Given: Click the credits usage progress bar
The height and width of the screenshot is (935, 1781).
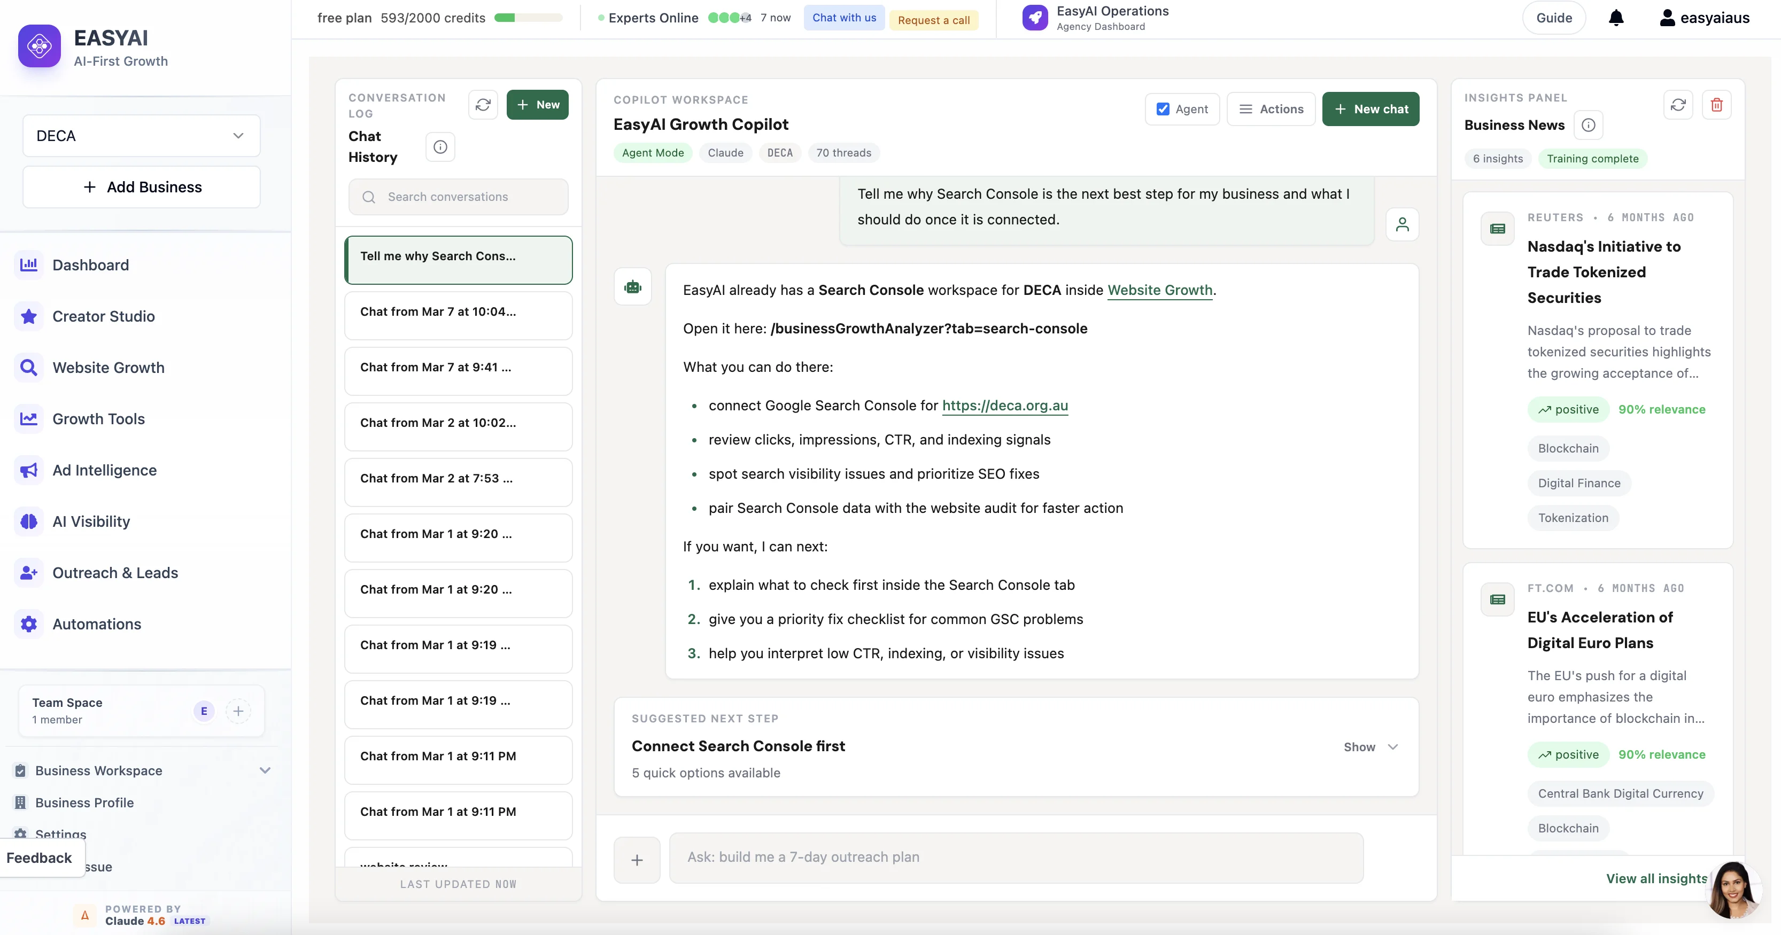Looking at the screenshot, I should click(x=528, y=18).
